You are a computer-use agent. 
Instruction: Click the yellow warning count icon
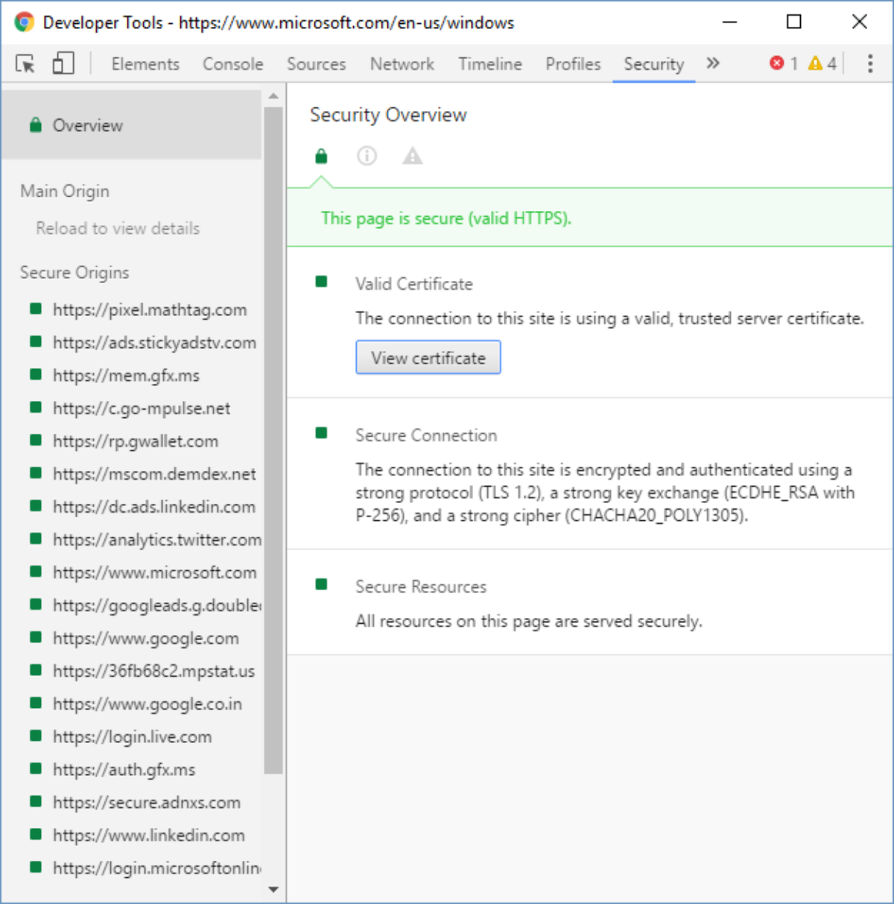(x=816, y=64)
